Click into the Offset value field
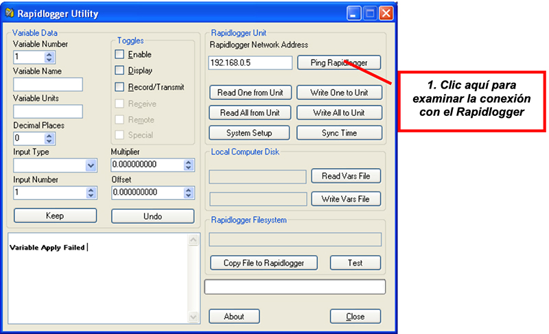Viewport: 549px width, 334px height. point(148,193)
